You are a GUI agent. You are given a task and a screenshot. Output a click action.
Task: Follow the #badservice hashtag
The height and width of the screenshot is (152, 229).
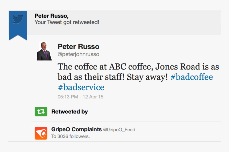pos(81,87)
